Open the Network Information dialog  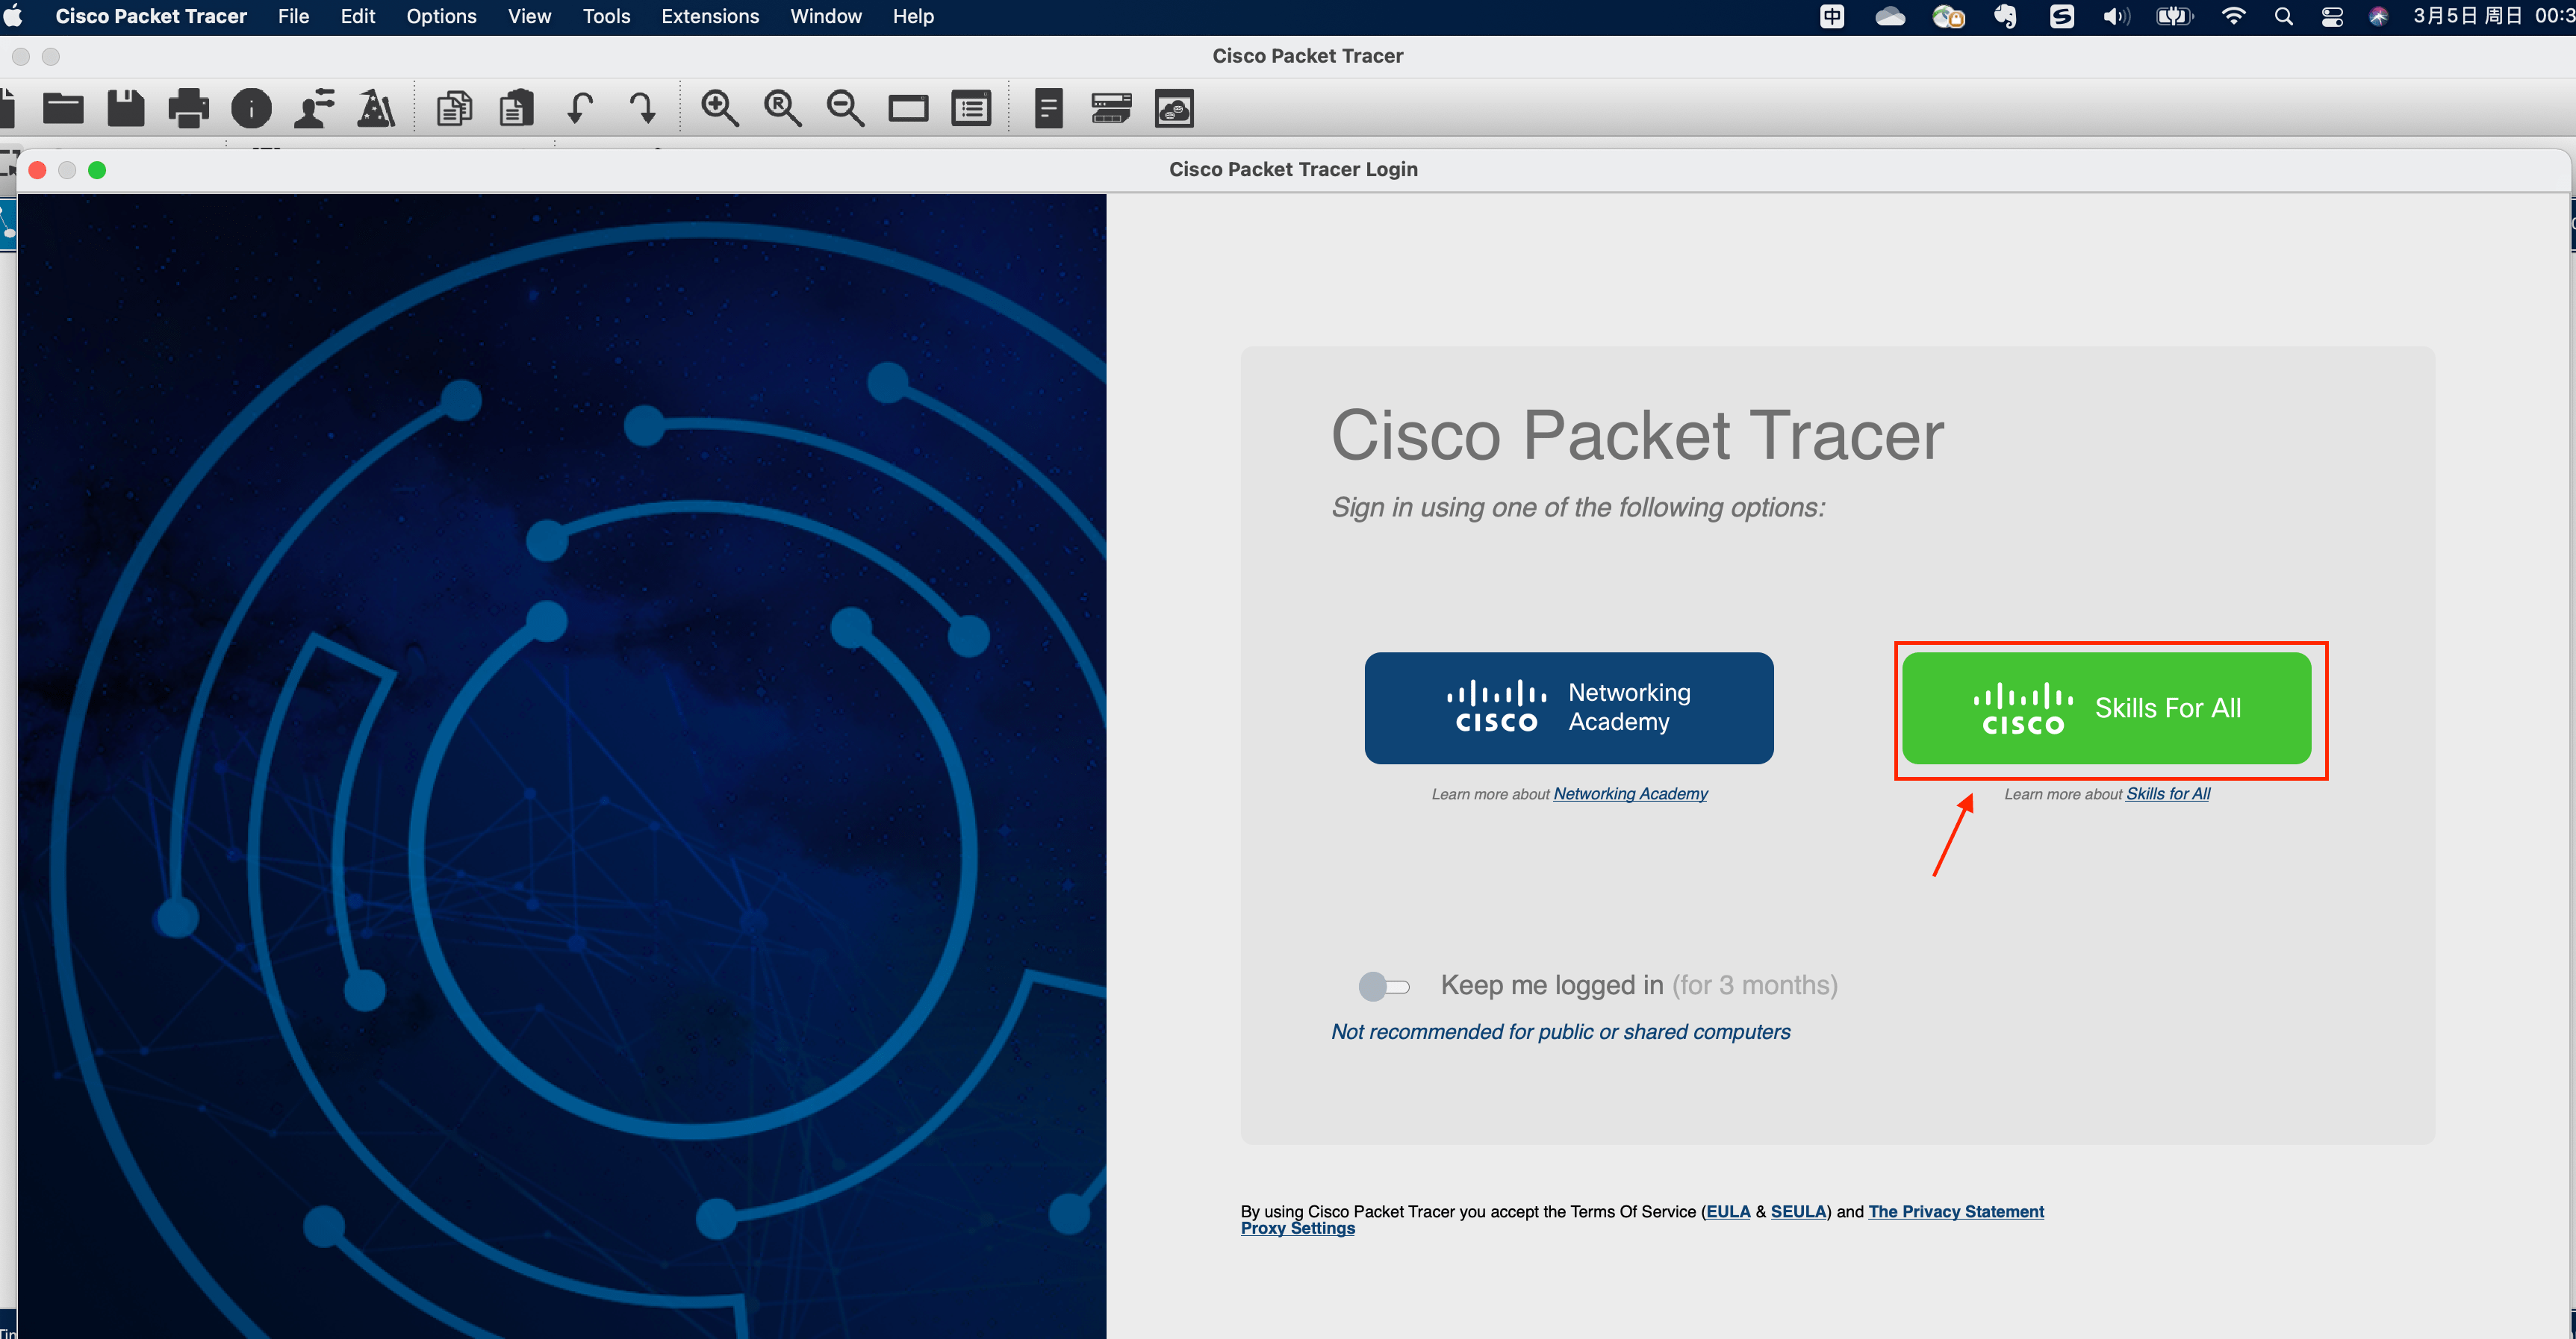click(251, 108)
